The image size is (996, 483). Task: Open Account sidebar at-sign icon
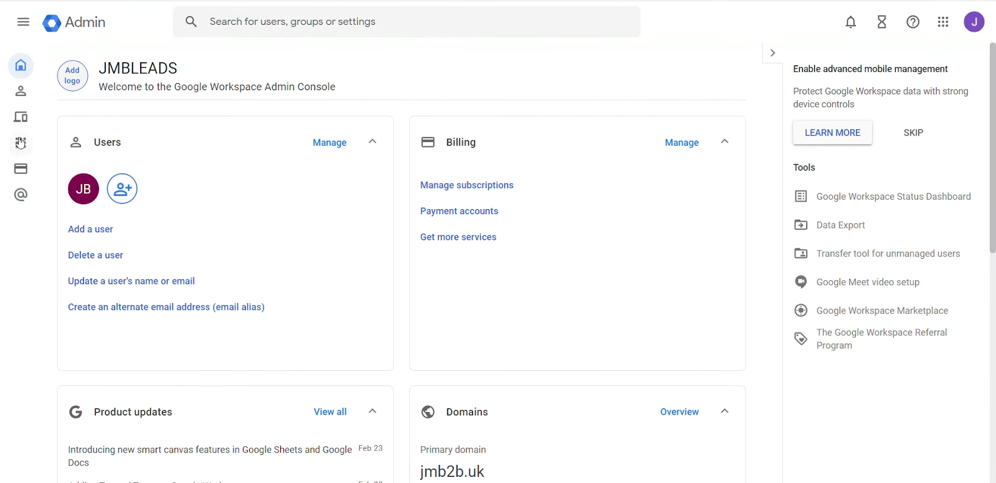21,195
